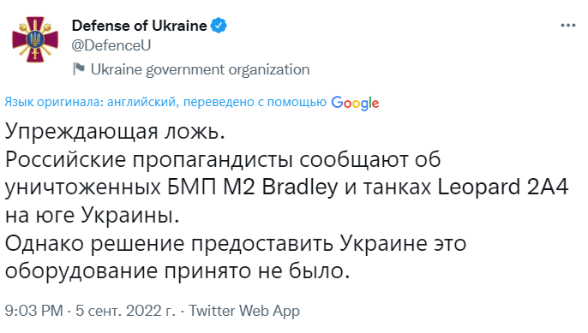This screenshot has width=588, height=333.
Task: Open the tweet's three-dot More menu
Action: 567,26
